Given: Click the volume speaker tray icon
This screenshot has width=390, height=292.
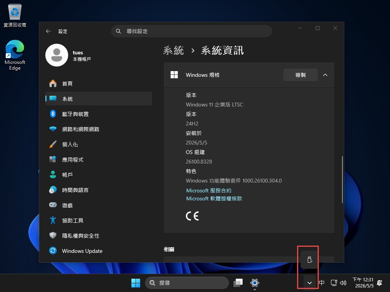Looking at the screenshot, I should pyautogui.click(x=343, y=283).
